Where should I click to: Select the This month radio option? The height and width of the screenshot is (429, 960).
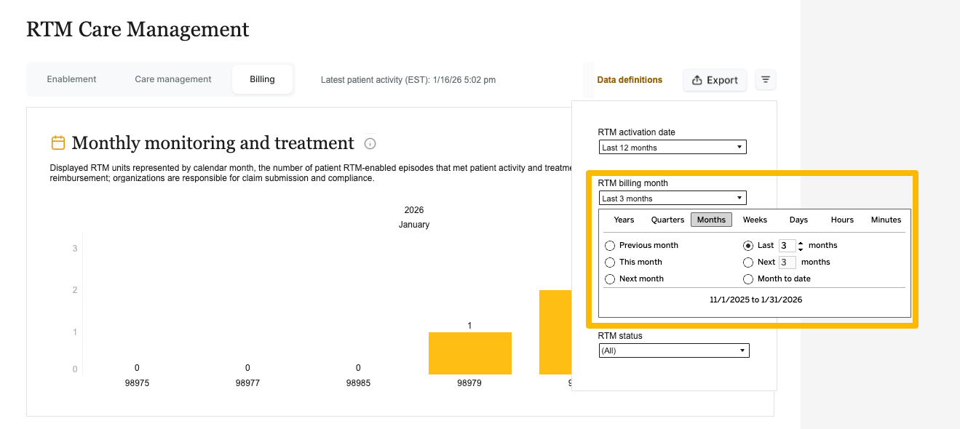(x=610, y=262)
